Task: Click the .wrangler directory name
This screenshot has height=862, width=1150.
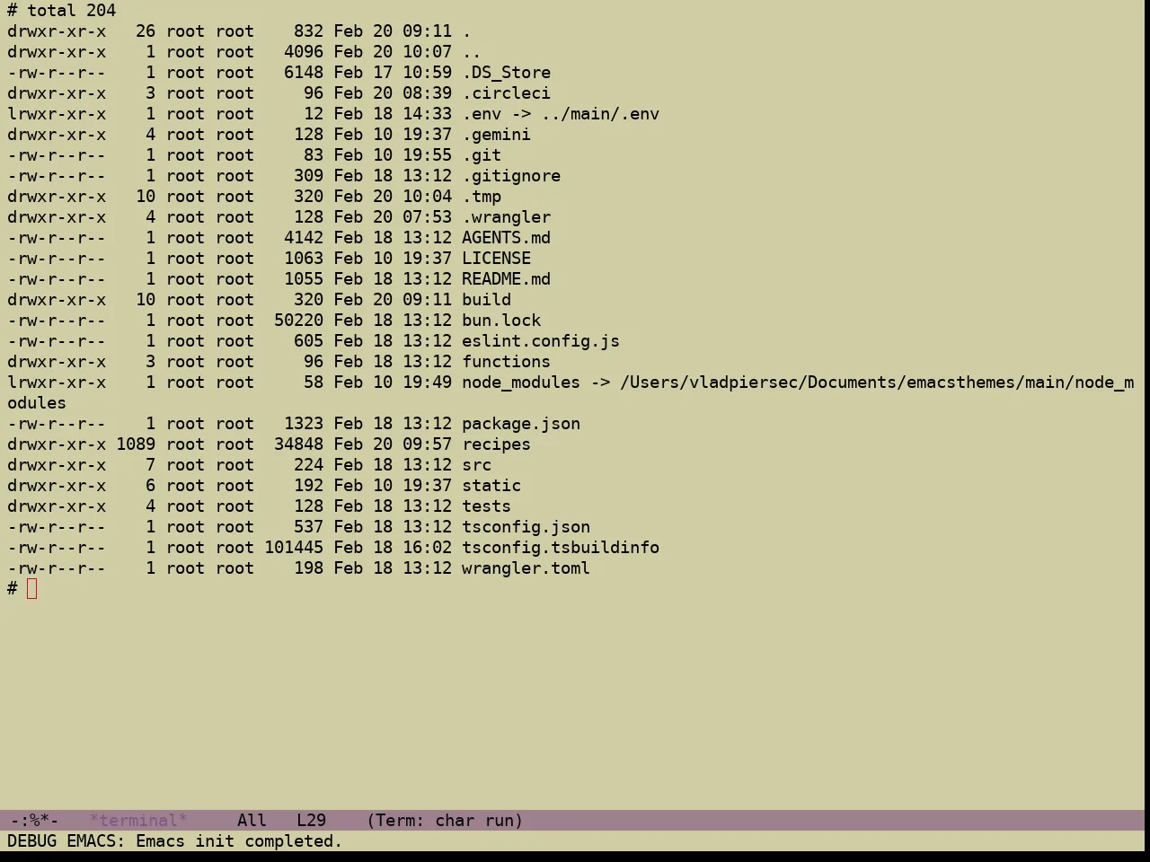Action: pyautogui.click(x=507, y=217)
